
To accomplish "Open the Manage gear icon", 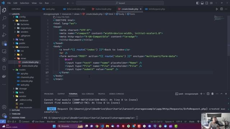I will pyautogui.click(x=4, y=115).
